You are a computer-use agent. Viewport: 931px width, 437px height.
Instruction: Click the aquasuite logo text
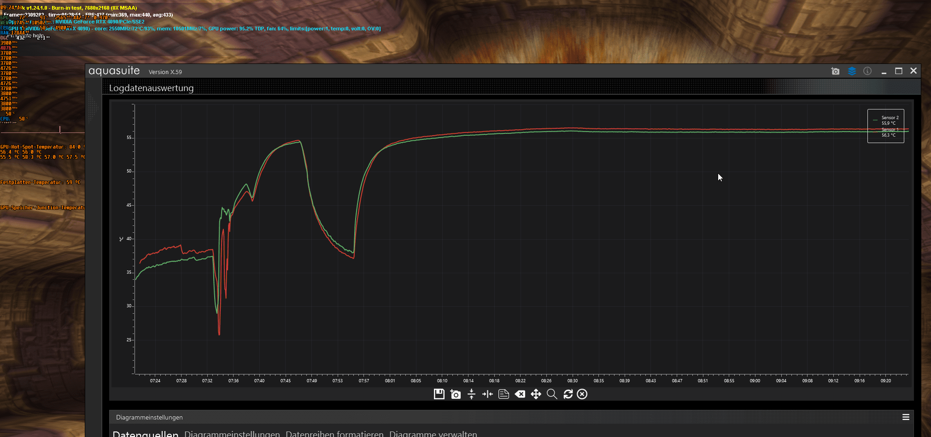[114, 71]
